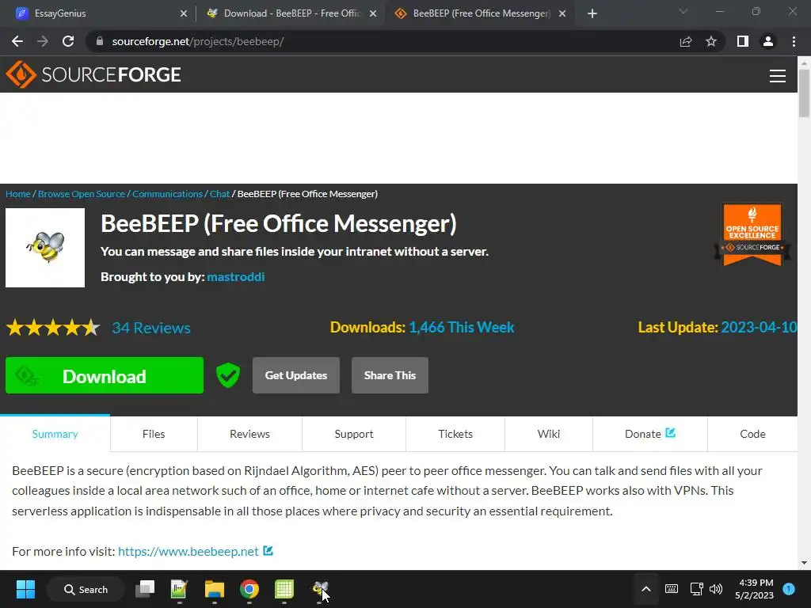Click the Open Source Excellence badge
811x608 pixels.
(752, 234)
